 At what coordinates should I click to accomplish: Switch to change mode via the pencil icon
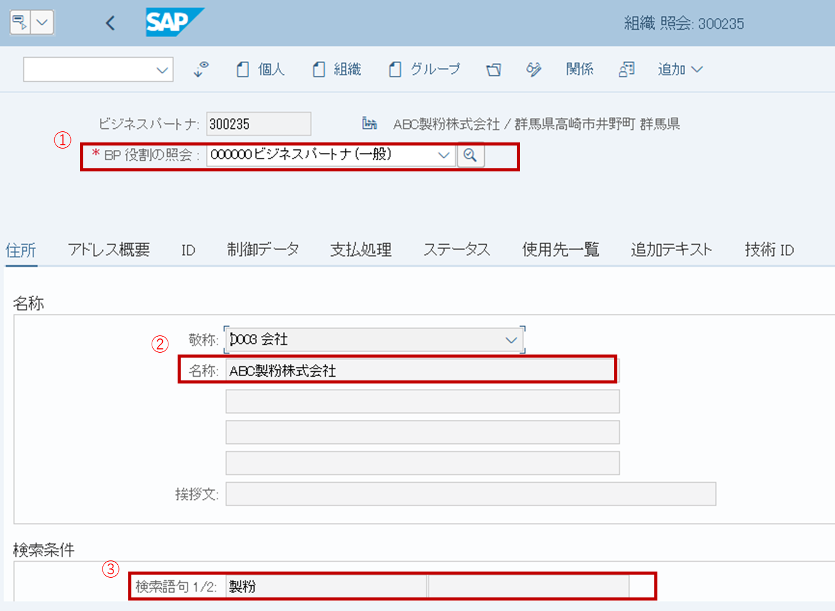pyautogui.click(x=533, y=70)
